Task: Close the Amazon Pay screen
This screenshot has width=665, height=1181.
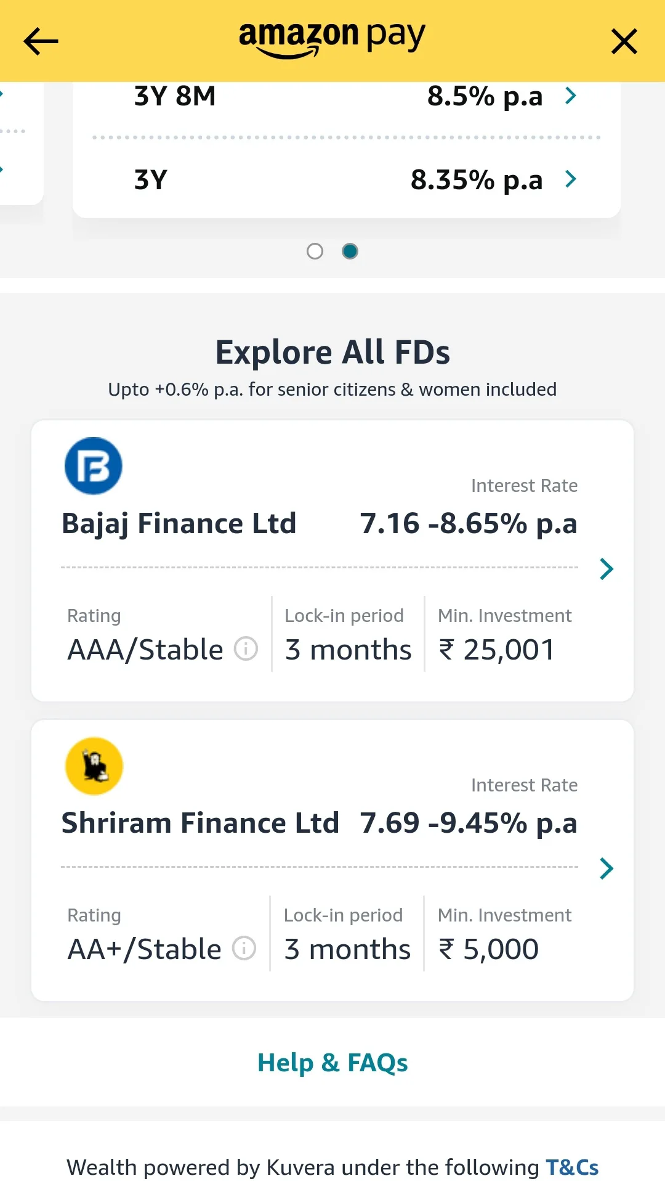Action: pos(624,41)
